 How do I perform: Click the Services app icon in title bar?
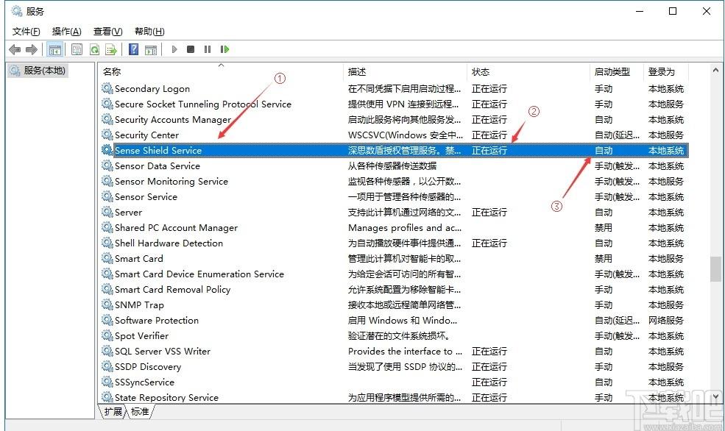[17, 10]
